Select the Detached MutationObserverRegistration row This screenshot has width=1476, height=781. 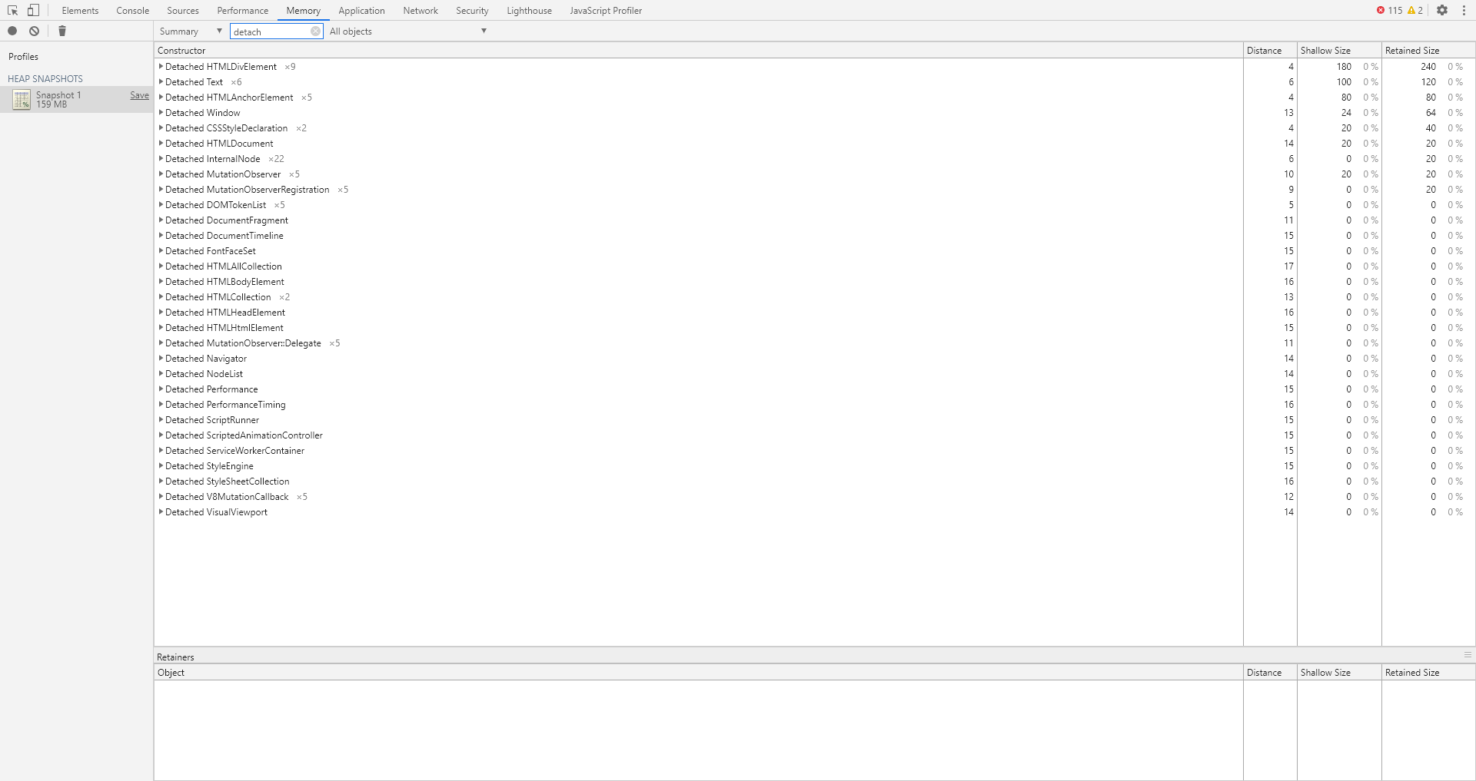[815, 190]
